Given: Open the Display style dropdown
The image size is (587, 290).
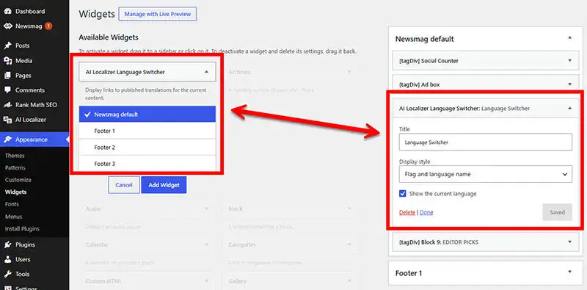Looking at the screenshot, I should pos(486,174).
